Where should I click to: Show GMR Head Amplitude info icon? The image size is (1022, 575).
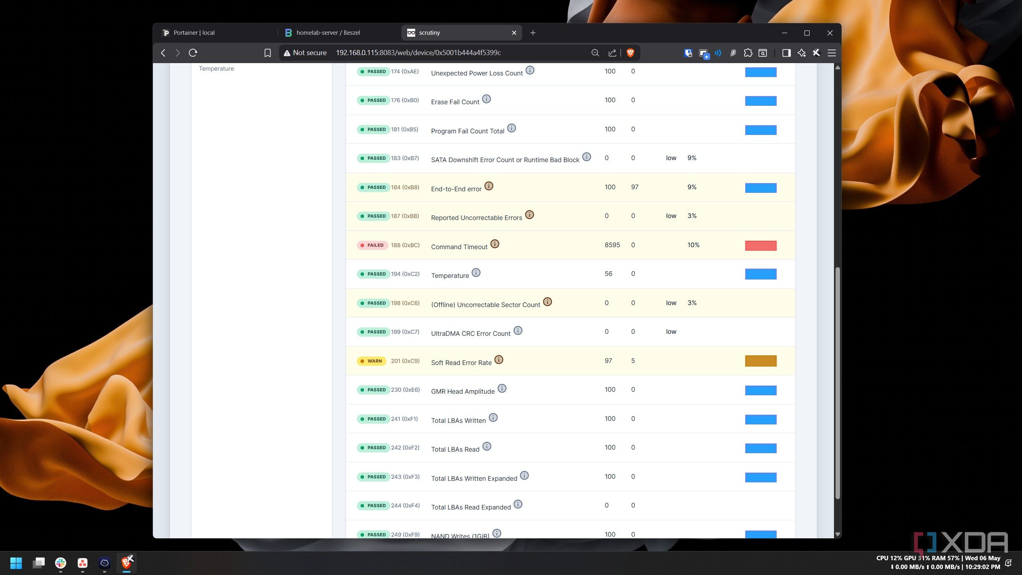pos(502,389)
